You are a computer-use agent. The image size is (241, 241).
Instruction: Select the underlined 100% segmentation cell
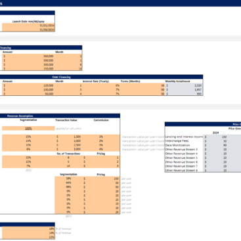(28, 129)
